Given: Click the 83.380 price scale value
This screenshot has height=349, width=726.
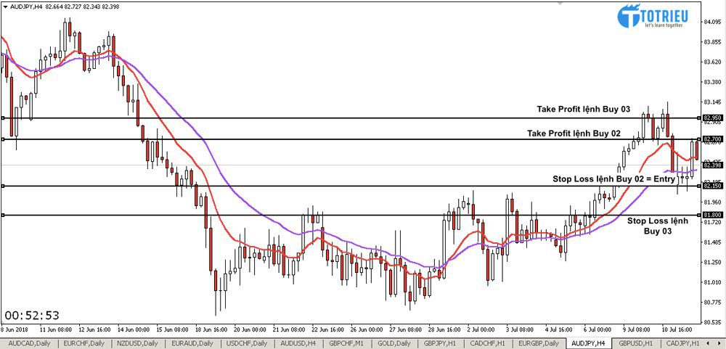Looking at the screenshot, I should [x=713, y=82].
